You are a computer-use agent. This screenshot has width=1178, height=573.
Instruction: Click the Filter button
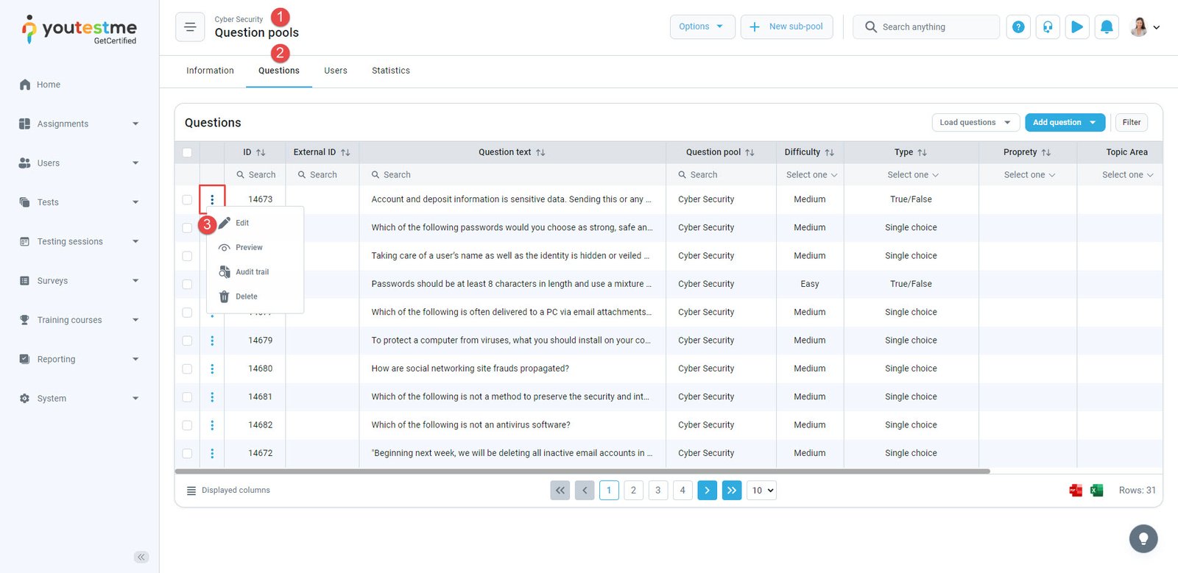pos(1131,123)
